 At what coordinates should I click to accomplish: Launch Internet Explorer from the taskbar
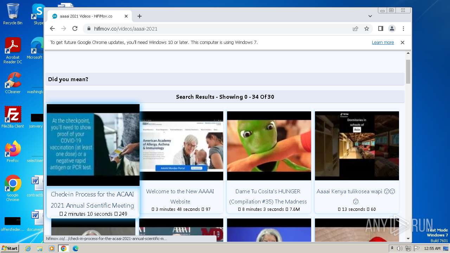(x=28, y=248)
